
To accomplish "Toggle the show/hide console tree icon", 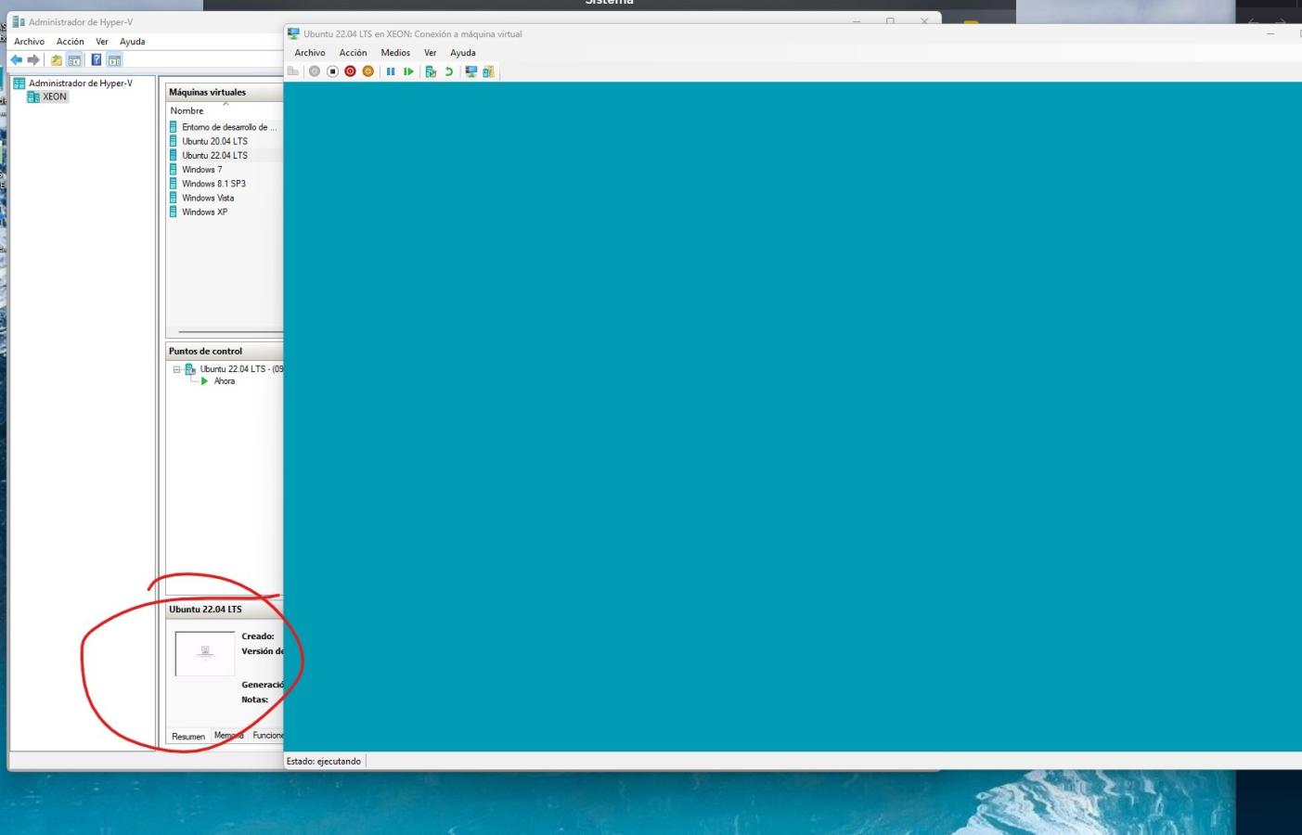I will (74, 60).
